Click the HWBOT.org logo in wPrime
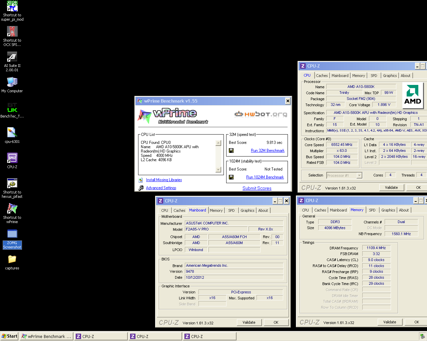 (x=261, y=114)
